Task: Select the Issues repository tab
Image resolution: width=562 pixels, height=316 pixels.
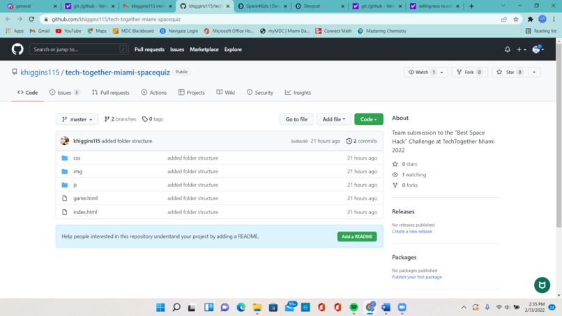Action: (x=64, y=93)
